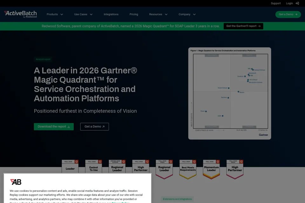Click the Analyst report tag

click(43, 59)
